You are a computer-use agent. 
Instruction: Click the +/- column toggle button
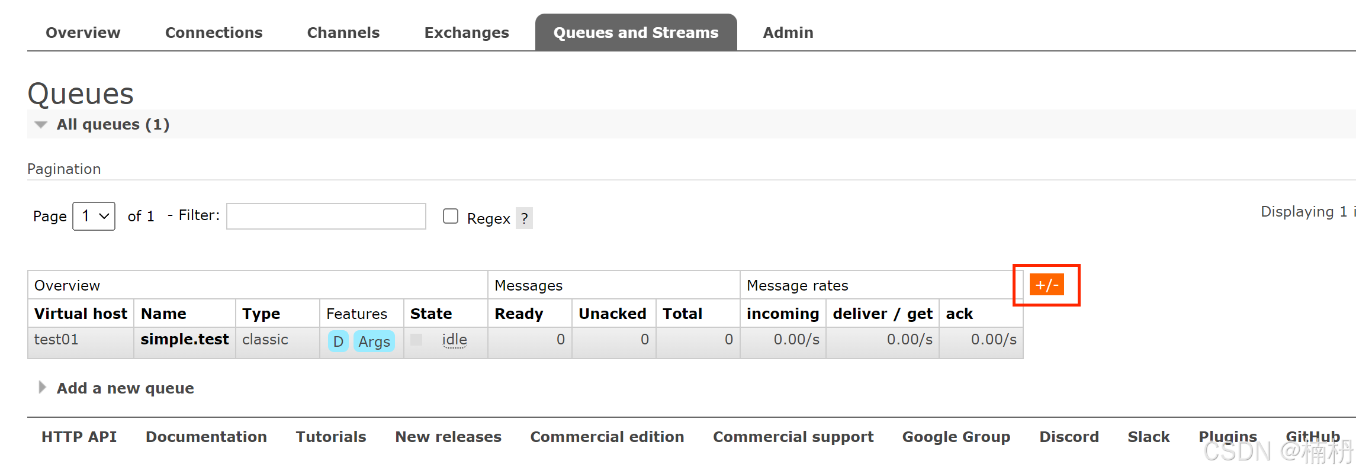(x=1047, y=285)
